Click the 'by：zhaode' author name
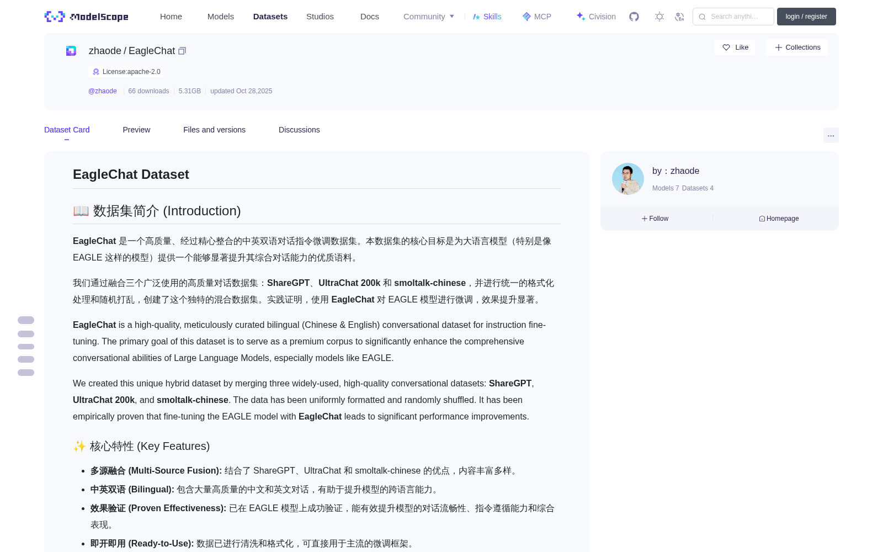 click(x=675, y=171)
